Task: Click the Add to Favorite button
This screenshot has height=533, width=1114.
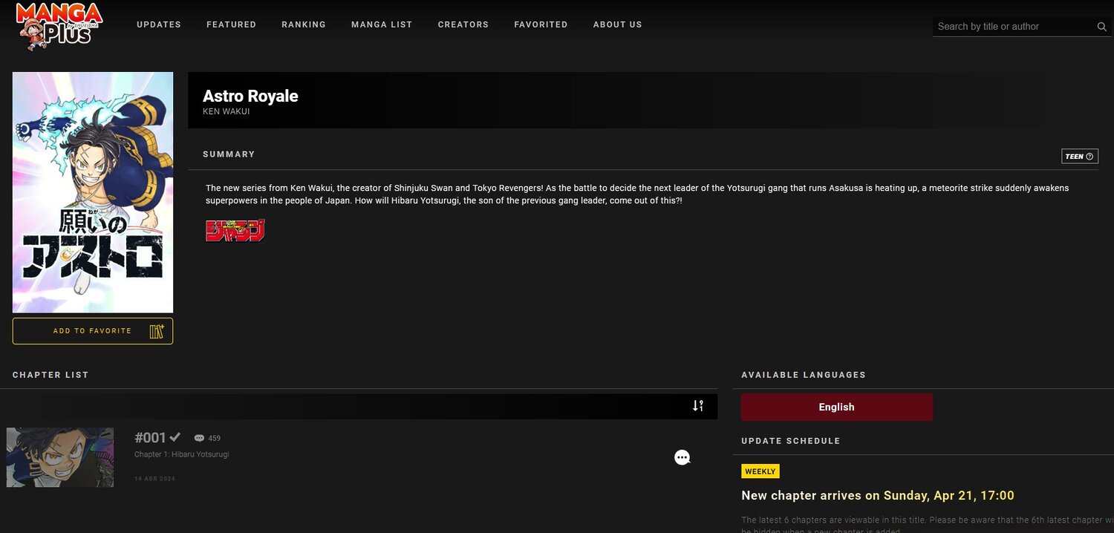Action: coord(92,331)
